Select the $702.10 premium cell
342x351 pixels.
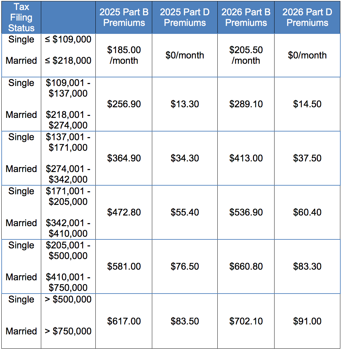point(246,321)
